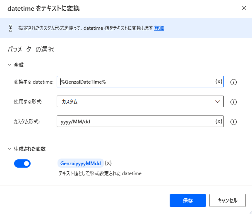
Task: Show info for 変換する datetime parameter
Action: click(x=233, y=82)
